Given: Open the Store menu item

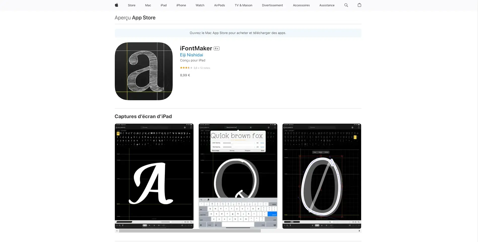Looking at the screenshot, I should click(132, 5).
